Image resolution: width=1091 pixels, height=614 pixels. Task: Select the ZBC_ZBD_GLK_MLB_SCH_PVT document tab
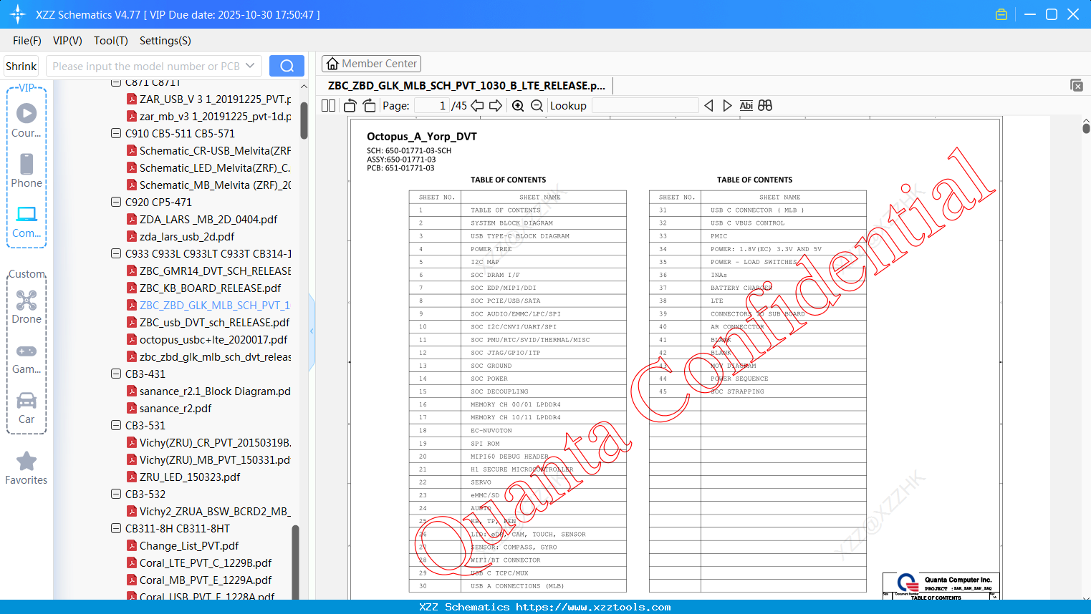coord(466,86)
